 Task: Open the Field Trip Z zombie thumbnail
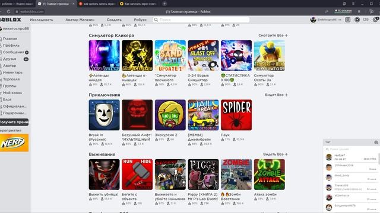pyautogui.click(x=170, y=115)
